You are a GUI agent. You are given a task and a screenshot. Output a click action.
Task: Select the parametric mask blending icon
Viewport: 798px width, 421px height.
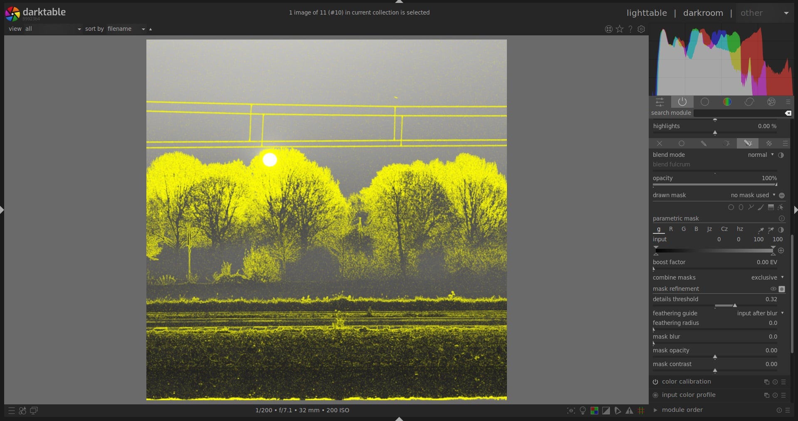[x=726, y=144]
